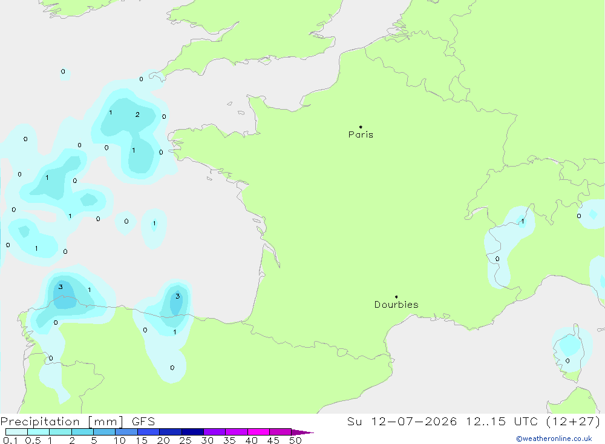Click the Paris location dot marker

click(361, 127)
